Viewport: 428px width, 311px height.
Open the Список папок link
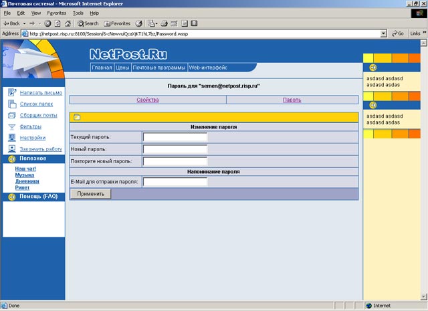coord(36,104)
